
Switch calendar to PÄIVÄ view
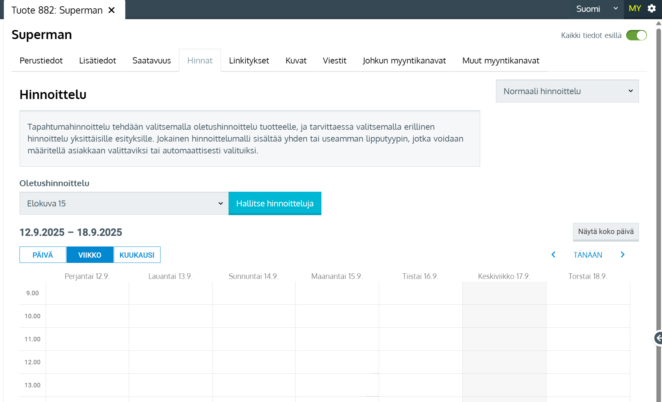pos(43,255)
